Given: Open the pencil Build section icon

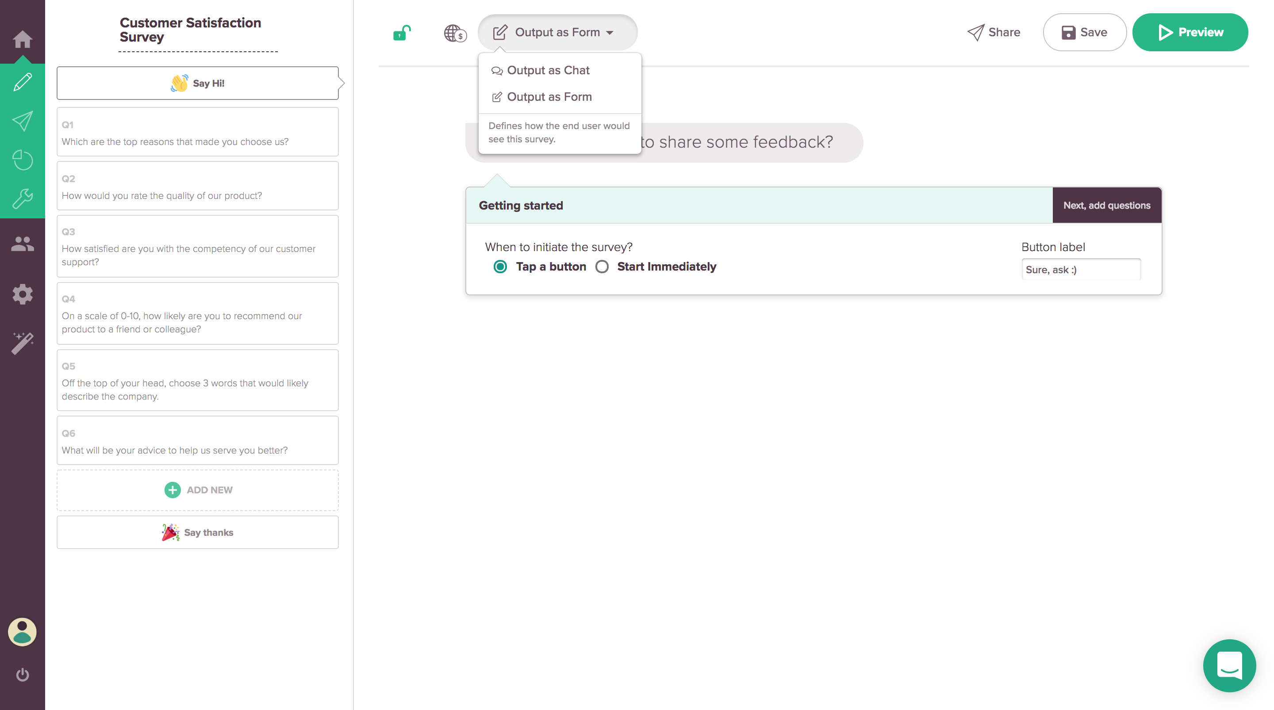Looking at the screenshot, I should (x=22, y=82).
